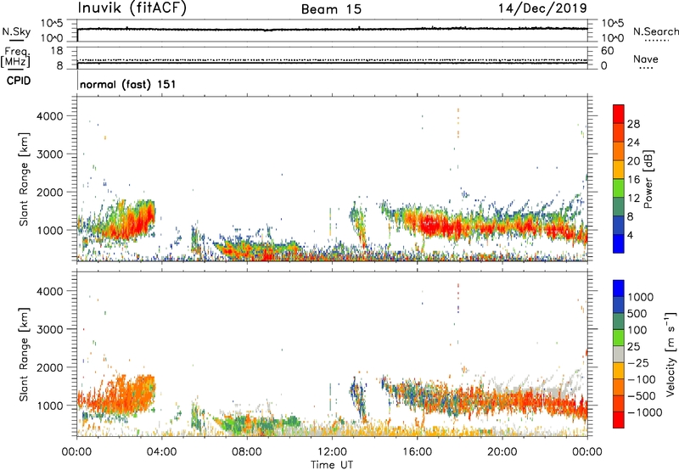Pick the yellow segment of the power color bar
The image size is (679, 470).
coord(619,170)
